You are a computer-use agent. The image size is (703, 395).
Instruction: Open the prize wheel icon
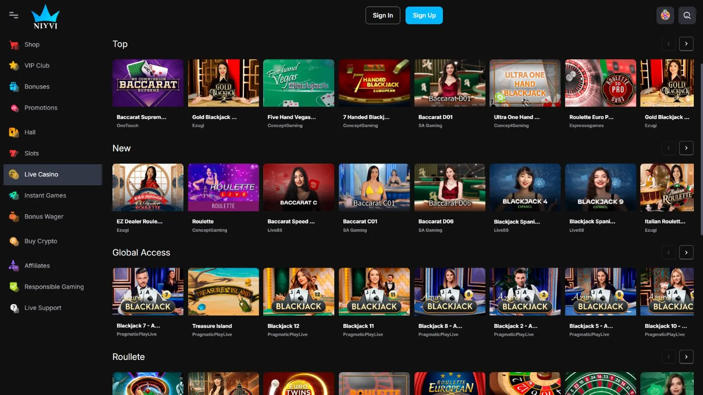coord(665,15)
